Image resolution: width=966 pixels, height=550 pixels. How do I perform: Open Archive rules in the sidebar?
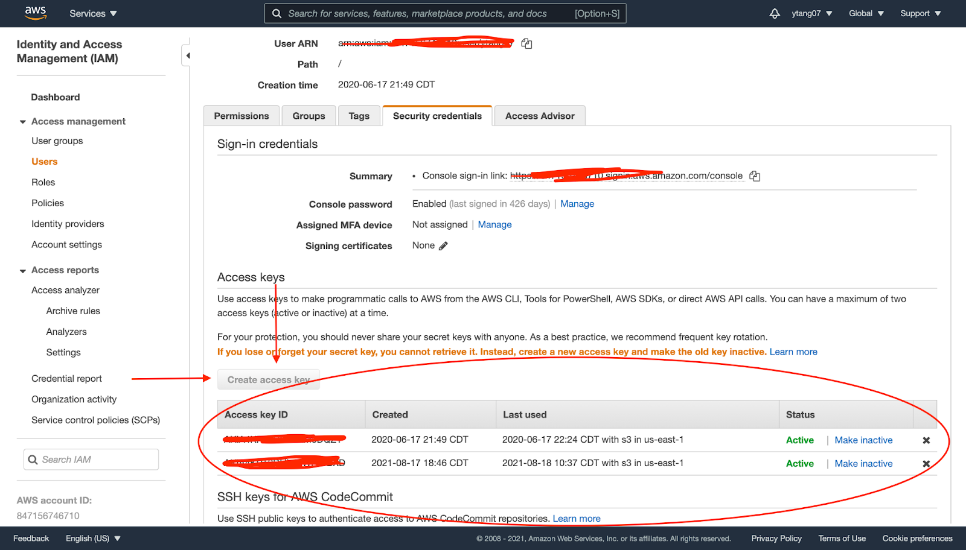[x=73, y=311]
